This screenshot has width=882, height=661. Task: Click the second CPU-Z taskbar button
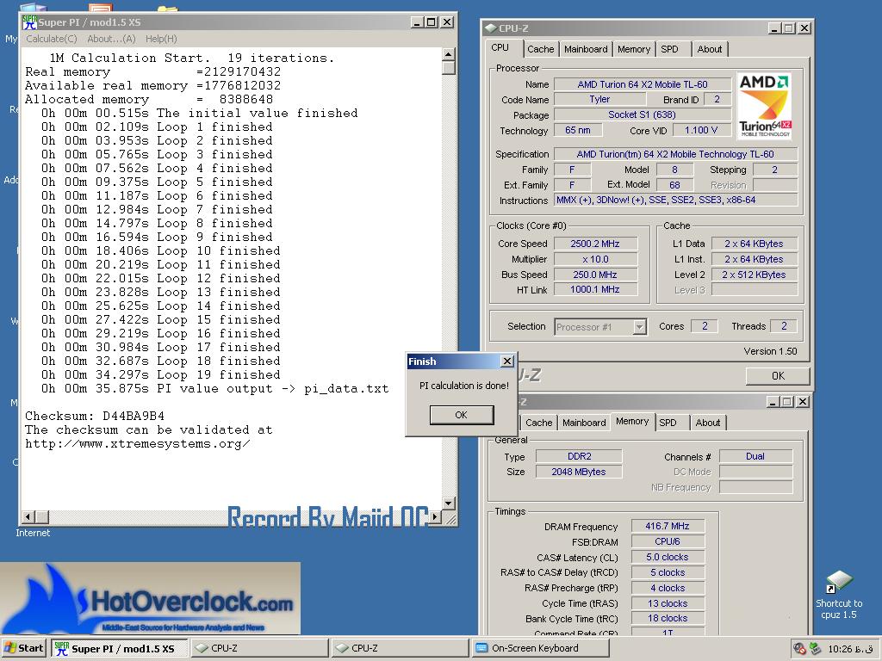pos(400,648)
